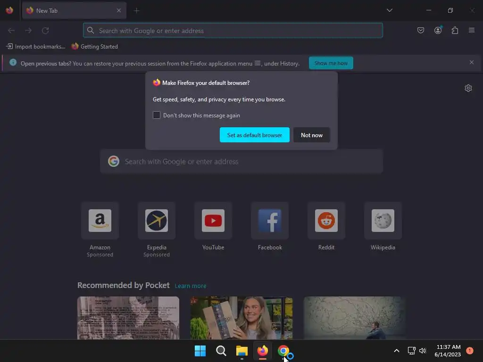Click Set as default browser button
The width and height of the screenshot is (483, 362).
tap(254, 135)
